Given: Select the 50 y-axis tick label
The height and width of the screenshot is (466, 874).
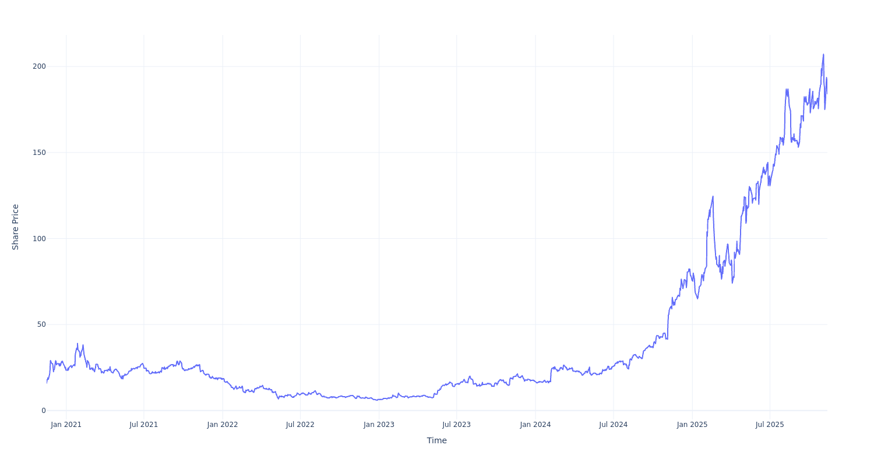Looking at the screenshot, I should pos(41,324).
